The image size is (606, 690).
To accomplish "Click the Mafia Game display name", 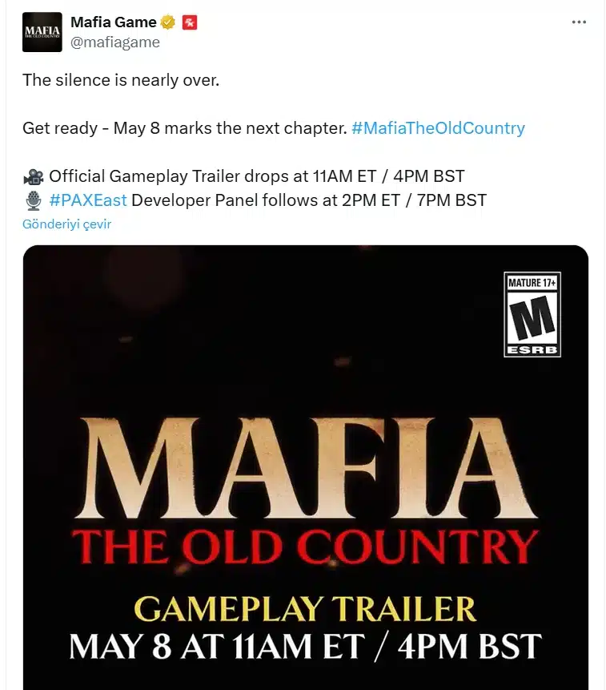I will (x=113, y=22).
